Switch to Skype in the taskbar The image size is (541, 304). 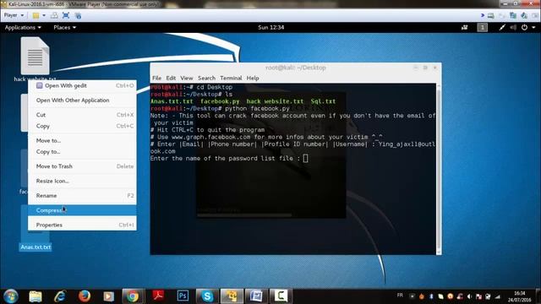207,296
